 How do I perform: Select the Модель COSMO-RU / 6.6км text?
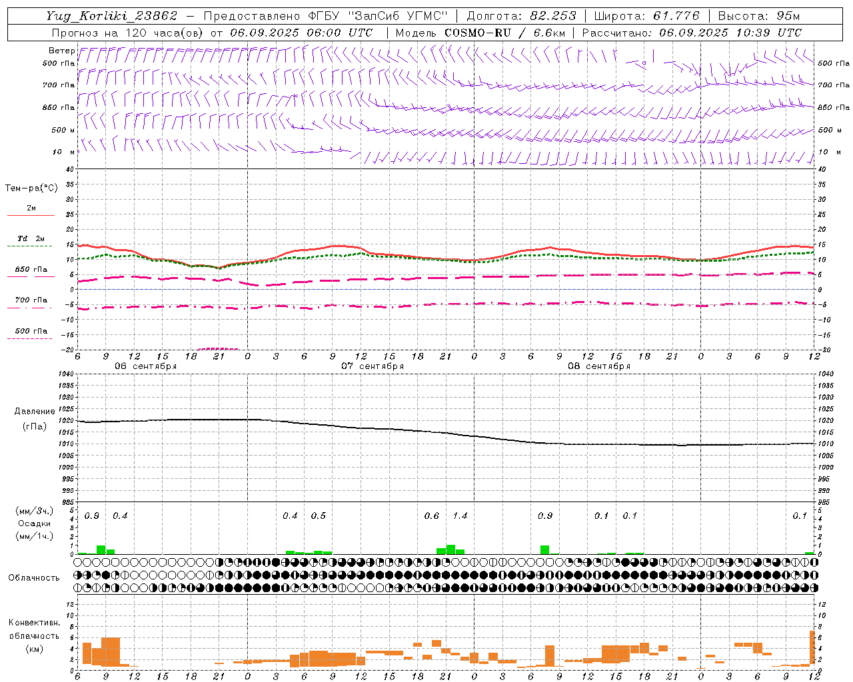480,33
